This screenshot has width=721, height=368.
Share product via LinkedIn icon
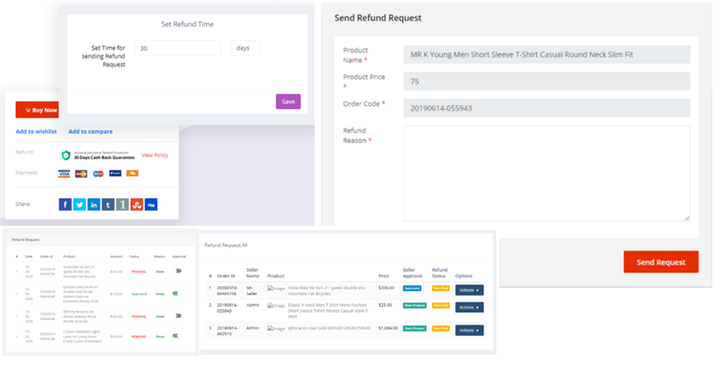point(94,204)
